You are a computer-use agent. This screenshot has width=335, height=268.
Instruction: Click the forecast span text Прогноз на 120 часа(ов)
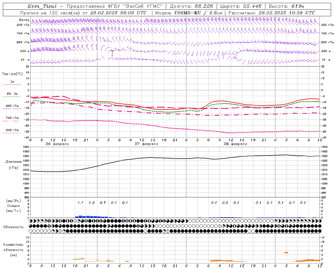click(50, 13)
